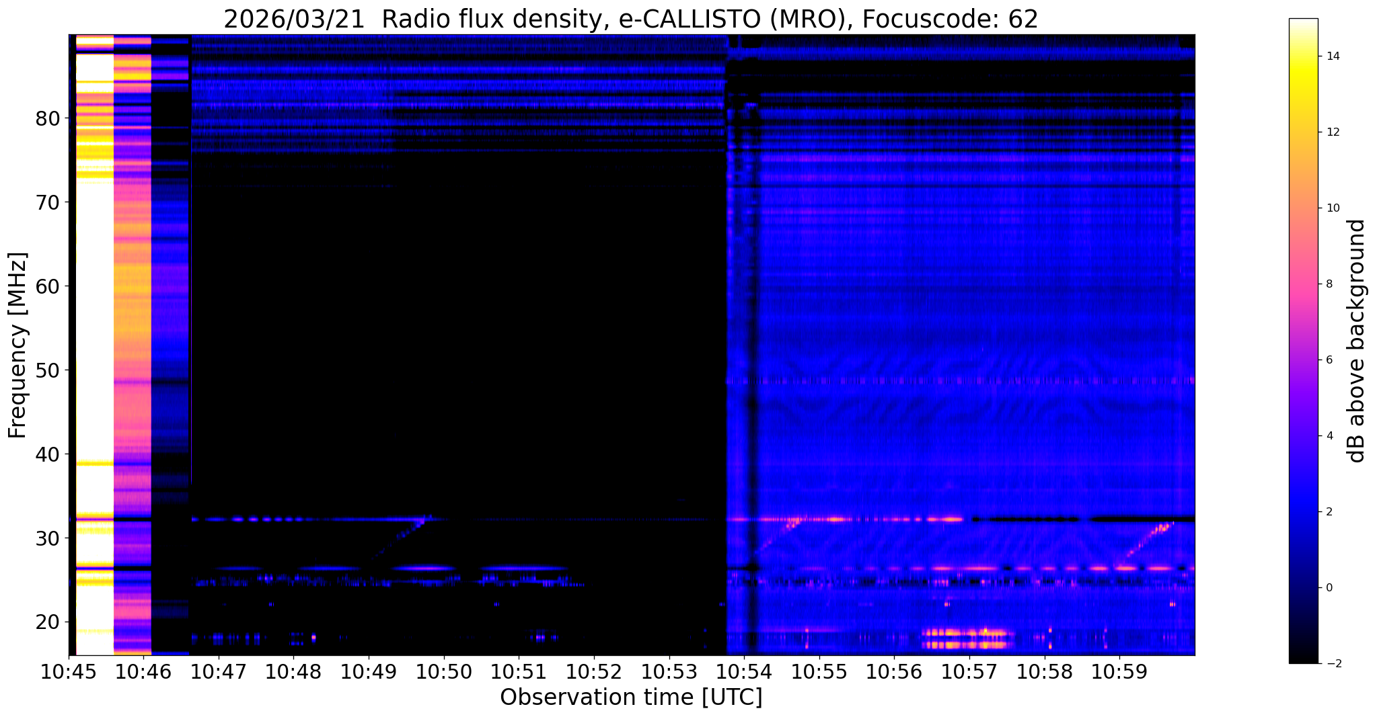Viewport: 1377px width, 717px height.
Task: Click the 20 MHz frequency tick label
Action: pos(47,622)
